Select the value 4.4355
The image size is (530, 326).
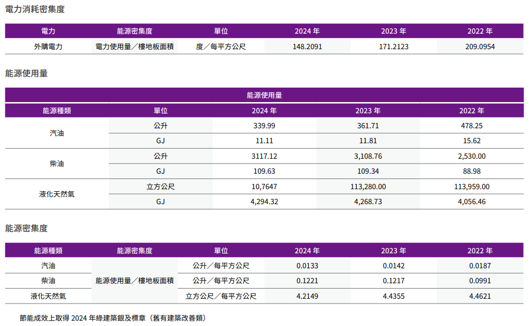[393, 296]
